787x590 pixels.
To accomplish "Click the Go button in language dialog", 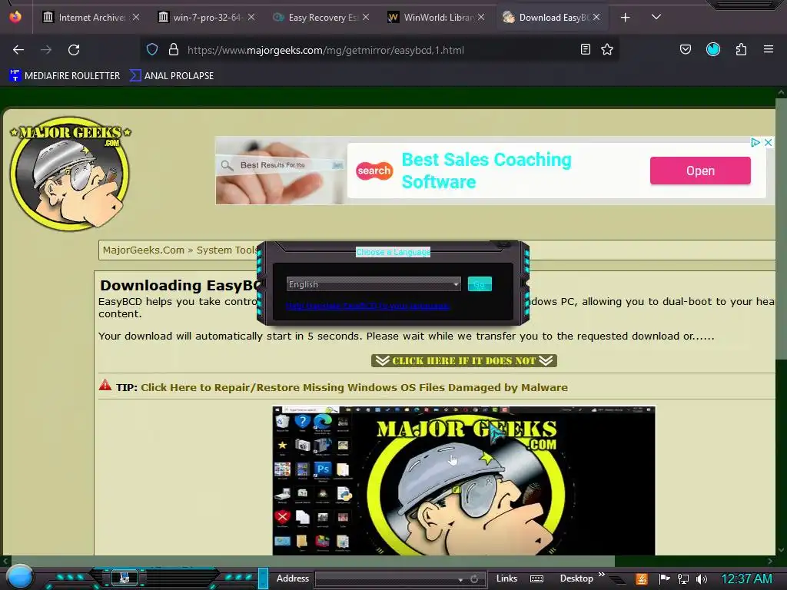I will click(480, 284).
